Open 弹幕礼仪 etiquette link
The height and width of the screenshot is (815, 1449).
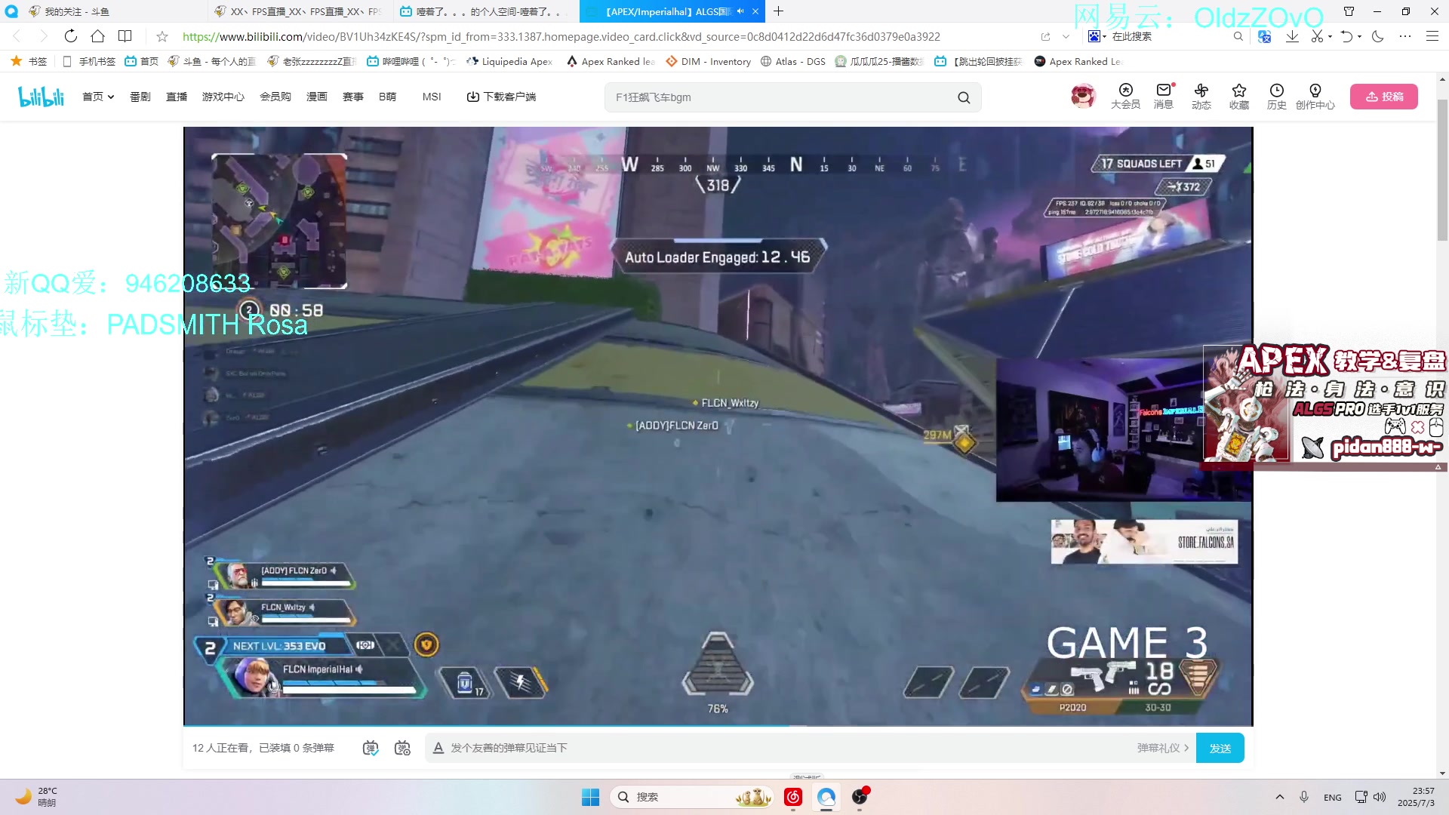pyautogui.click(x=1163, y=748)
